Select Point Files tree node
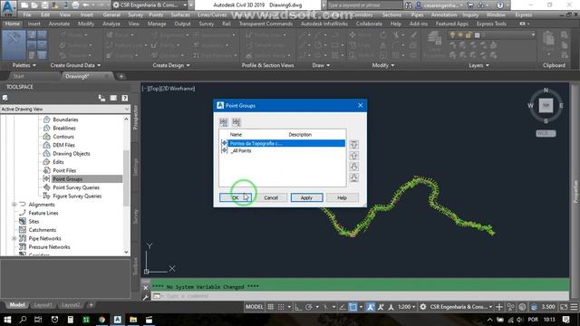The width and height of the screenshot is (580, 326). coord(64,170)
